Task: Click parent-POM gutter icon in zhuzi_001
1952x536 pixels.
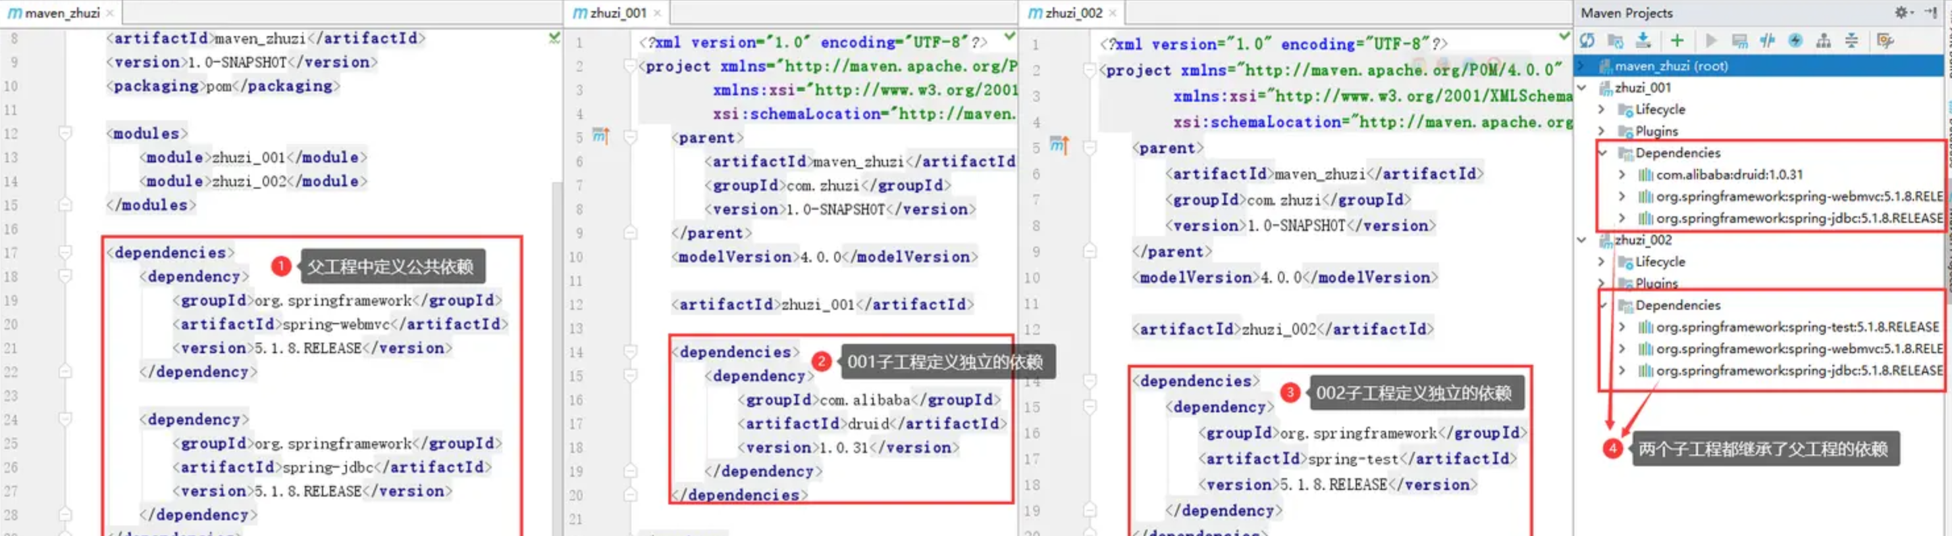Action: pos(601,136)
